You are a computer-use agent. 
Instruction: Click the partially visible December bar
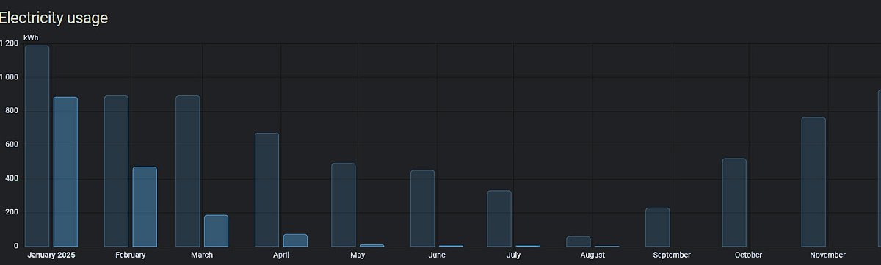pyautogui.click(x=880, y=168)
